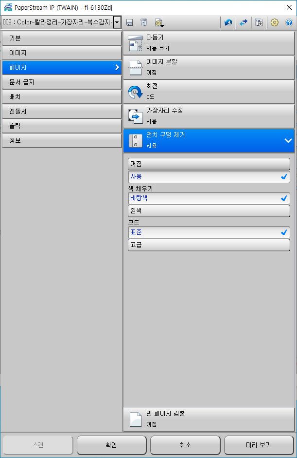Screen dimensions: 297x458
Task: Open the 문서 급지 category tab
Action: tap(62, 82)
